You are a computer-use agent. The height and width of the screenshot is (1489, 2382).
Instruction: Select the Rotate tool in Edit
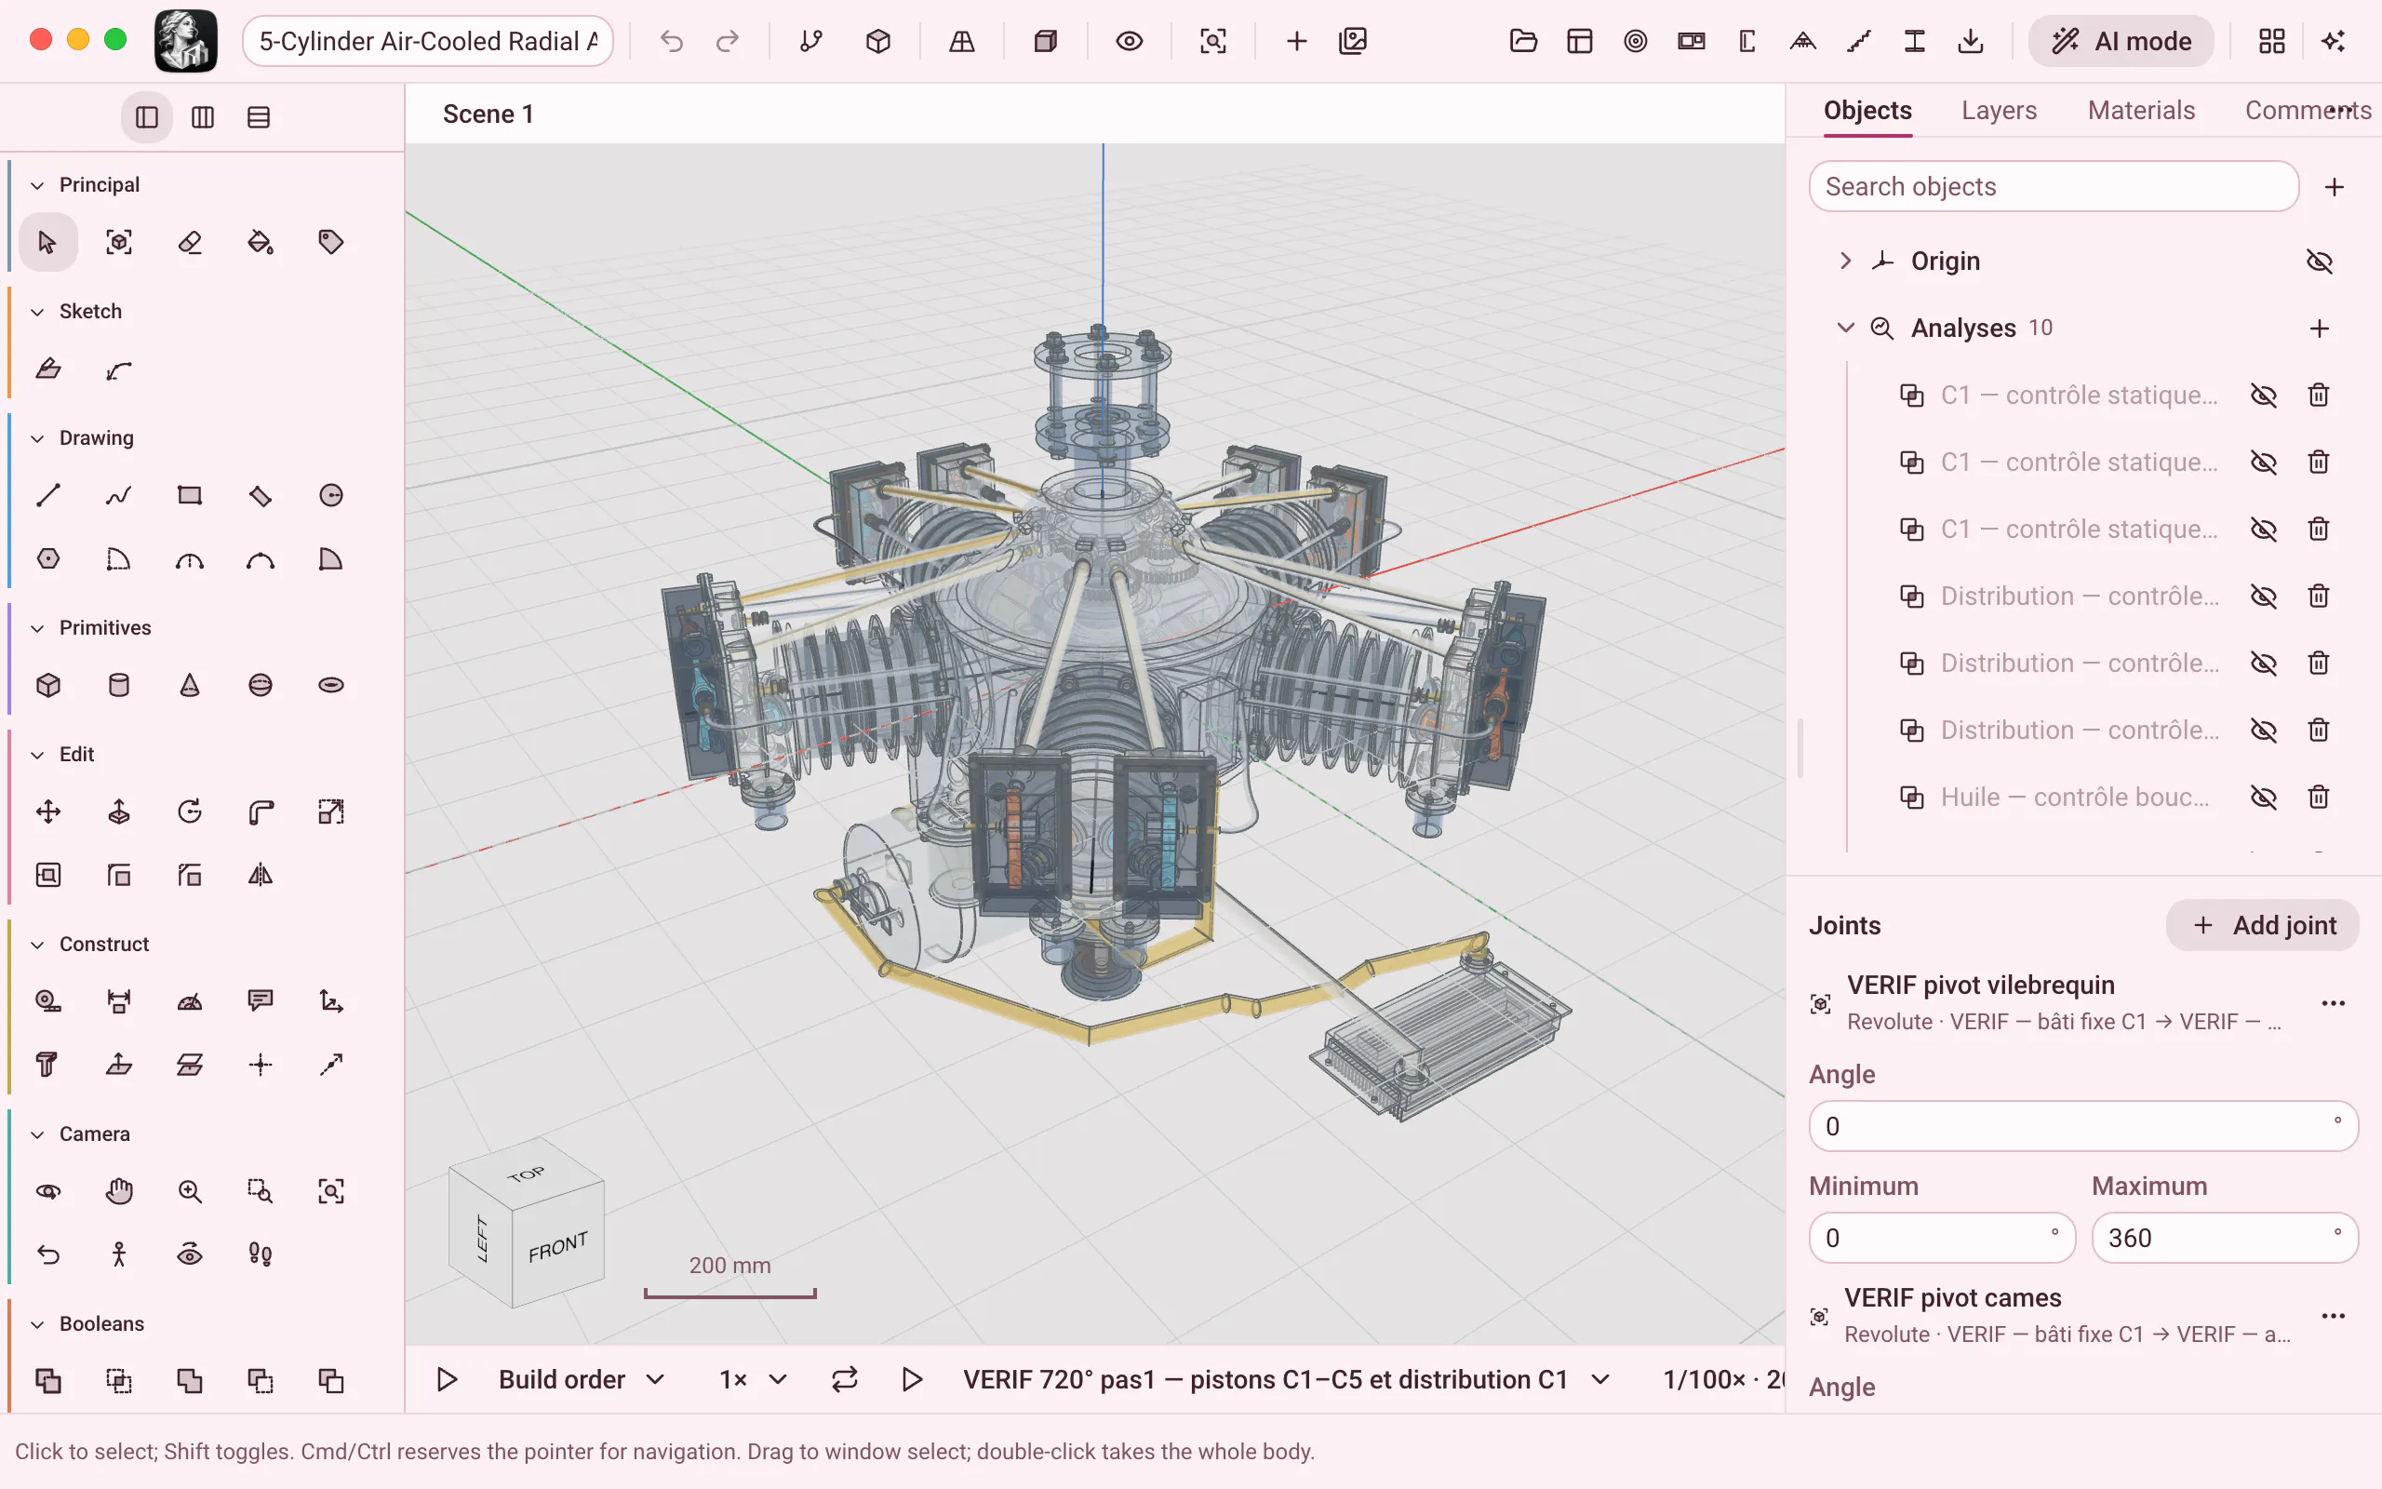click(189, 812)
